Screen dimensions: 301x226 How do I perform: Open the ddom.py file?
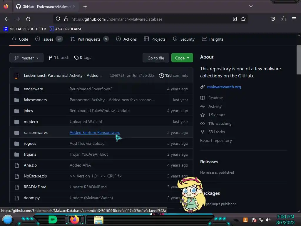tap(32, 198)
